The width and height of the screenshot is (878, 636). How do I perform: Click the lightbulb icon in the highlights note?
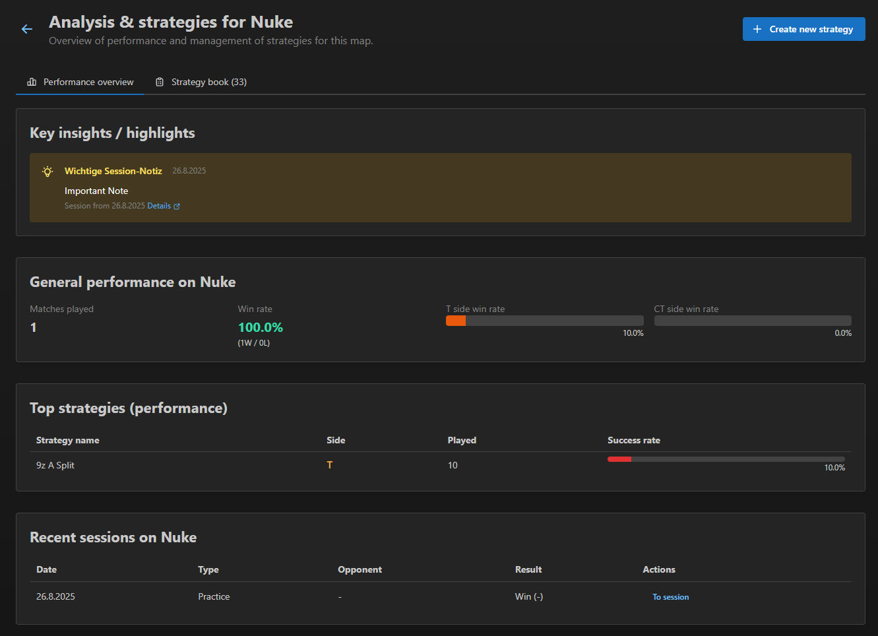(x=47, y=171)
